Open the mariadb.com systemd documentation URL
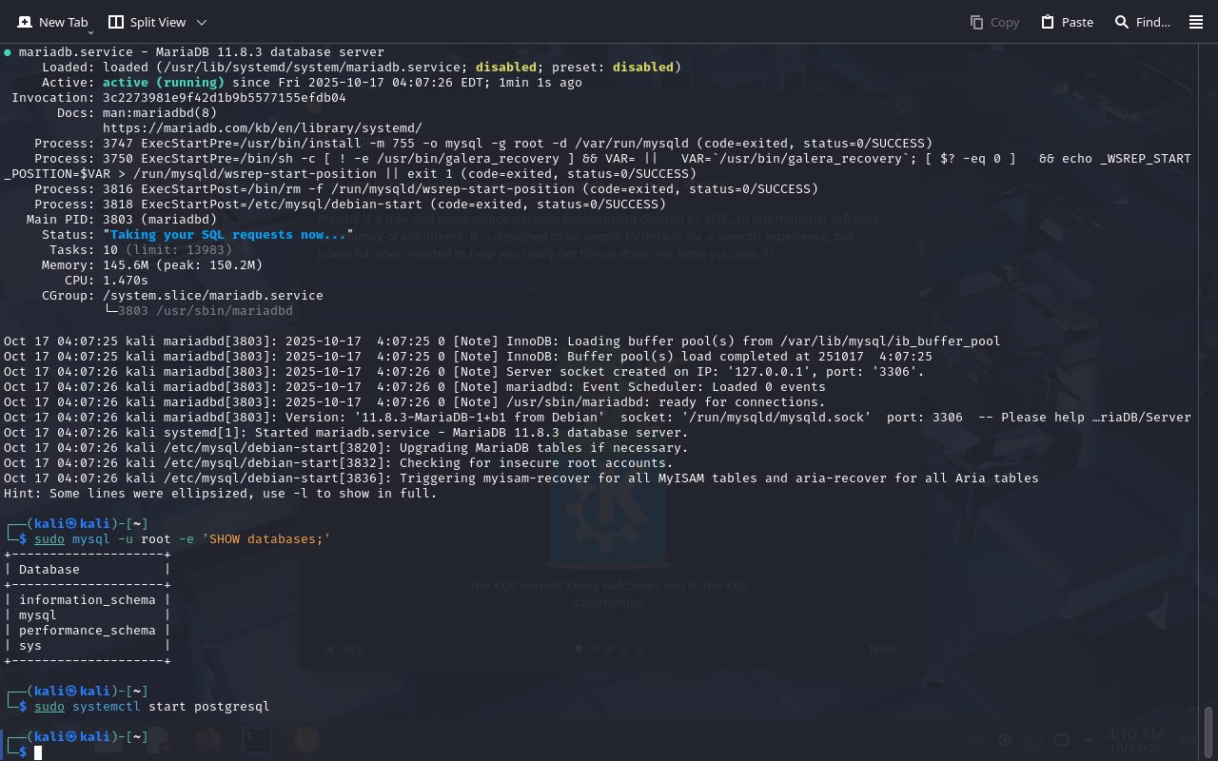This screenshot has height=761, width=1218. pos(262,127)
